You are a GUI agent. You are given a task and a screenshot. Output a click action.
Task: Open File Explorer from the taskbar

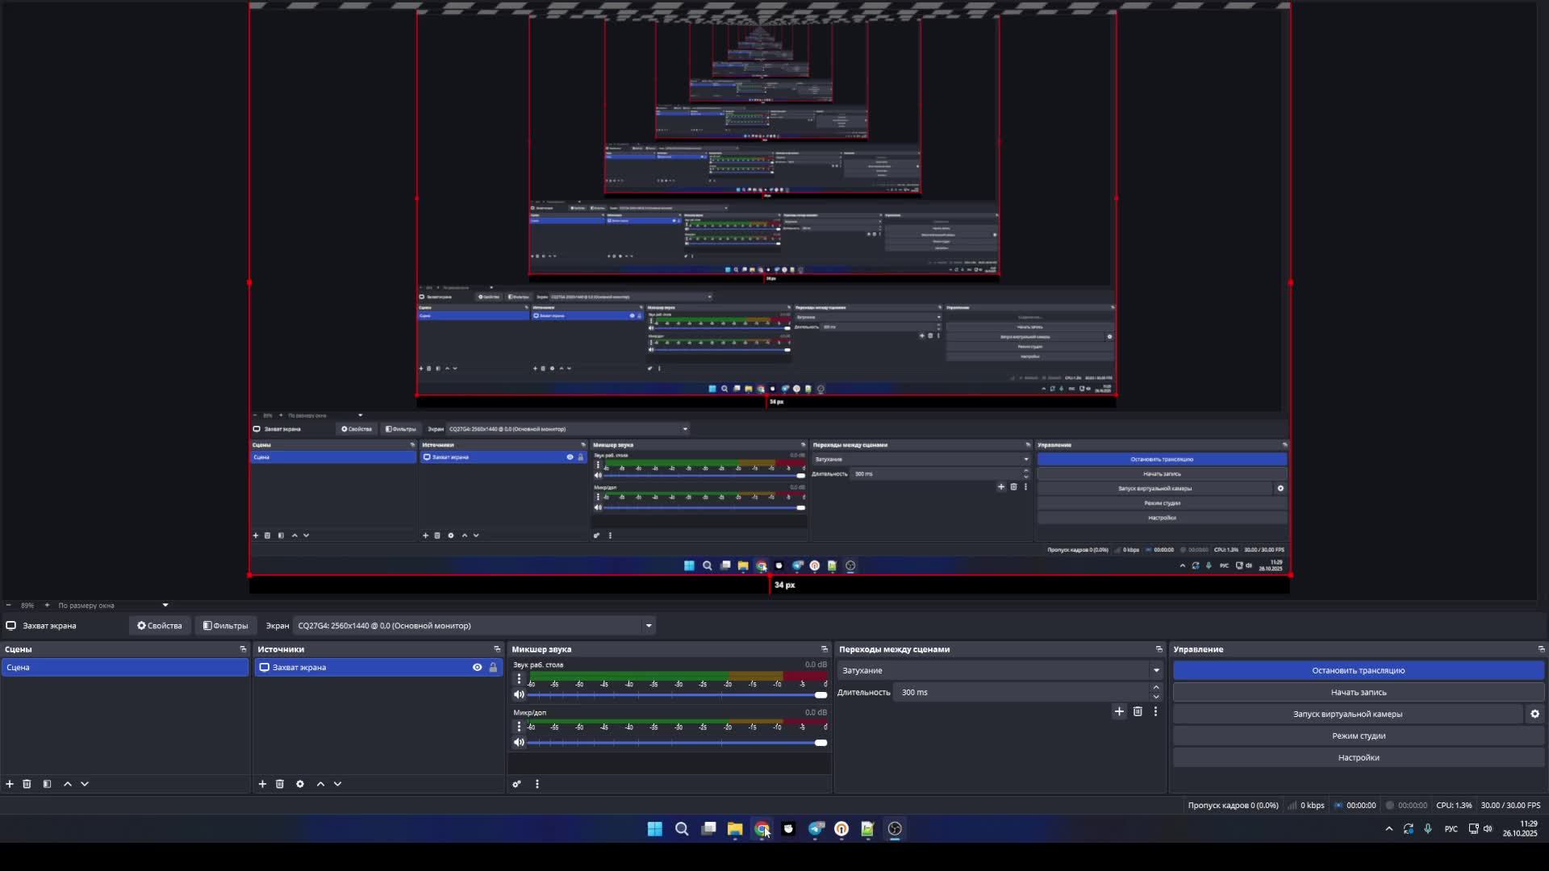pyautogui.click(x=735, y=828)
